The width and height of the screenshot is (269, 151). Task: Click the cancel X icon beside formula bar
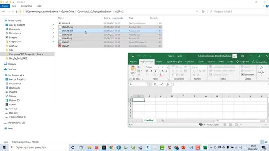pyautogui.click(x=155, y=84)
